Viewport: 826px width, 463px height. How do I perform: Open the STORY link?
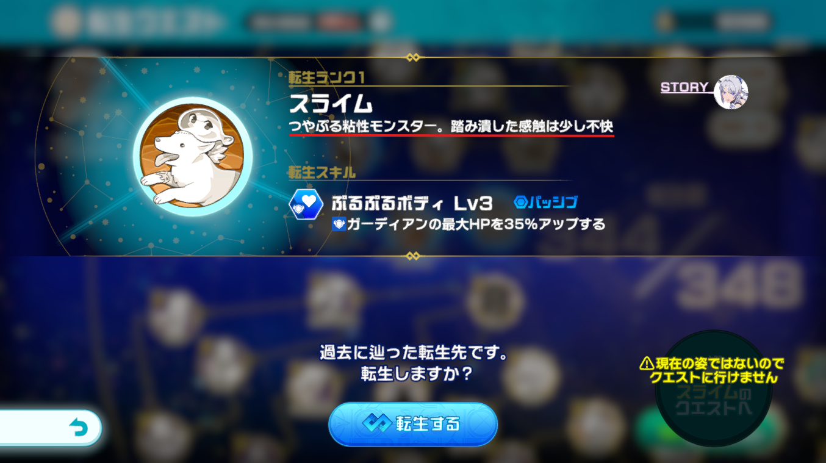coord(684,87)
